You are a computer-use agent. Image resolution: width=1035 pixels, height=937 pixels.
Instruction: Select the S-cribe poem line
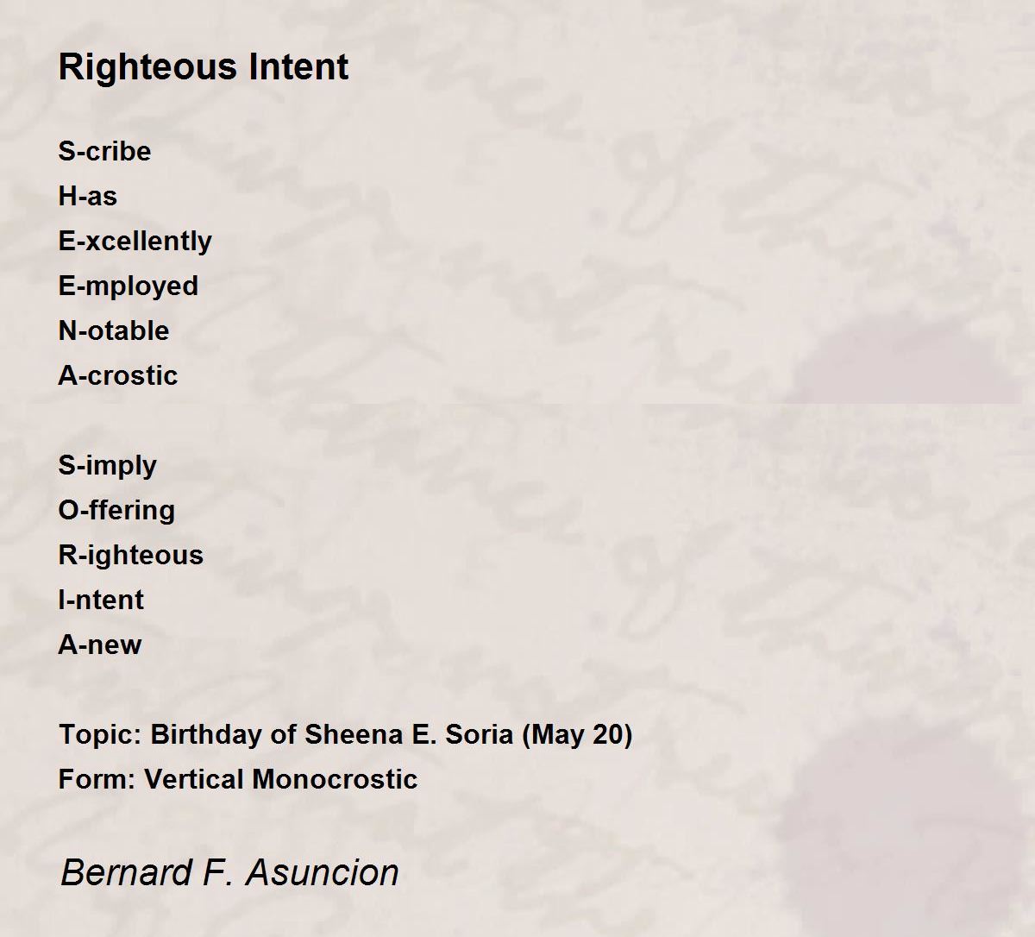tap(104, 152)
